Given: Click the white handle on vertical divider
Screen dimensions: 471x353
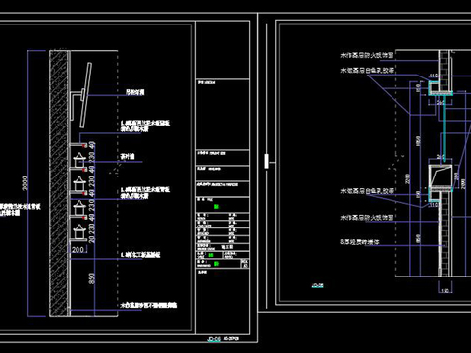Looking at the screenshot, I should 266,162.
